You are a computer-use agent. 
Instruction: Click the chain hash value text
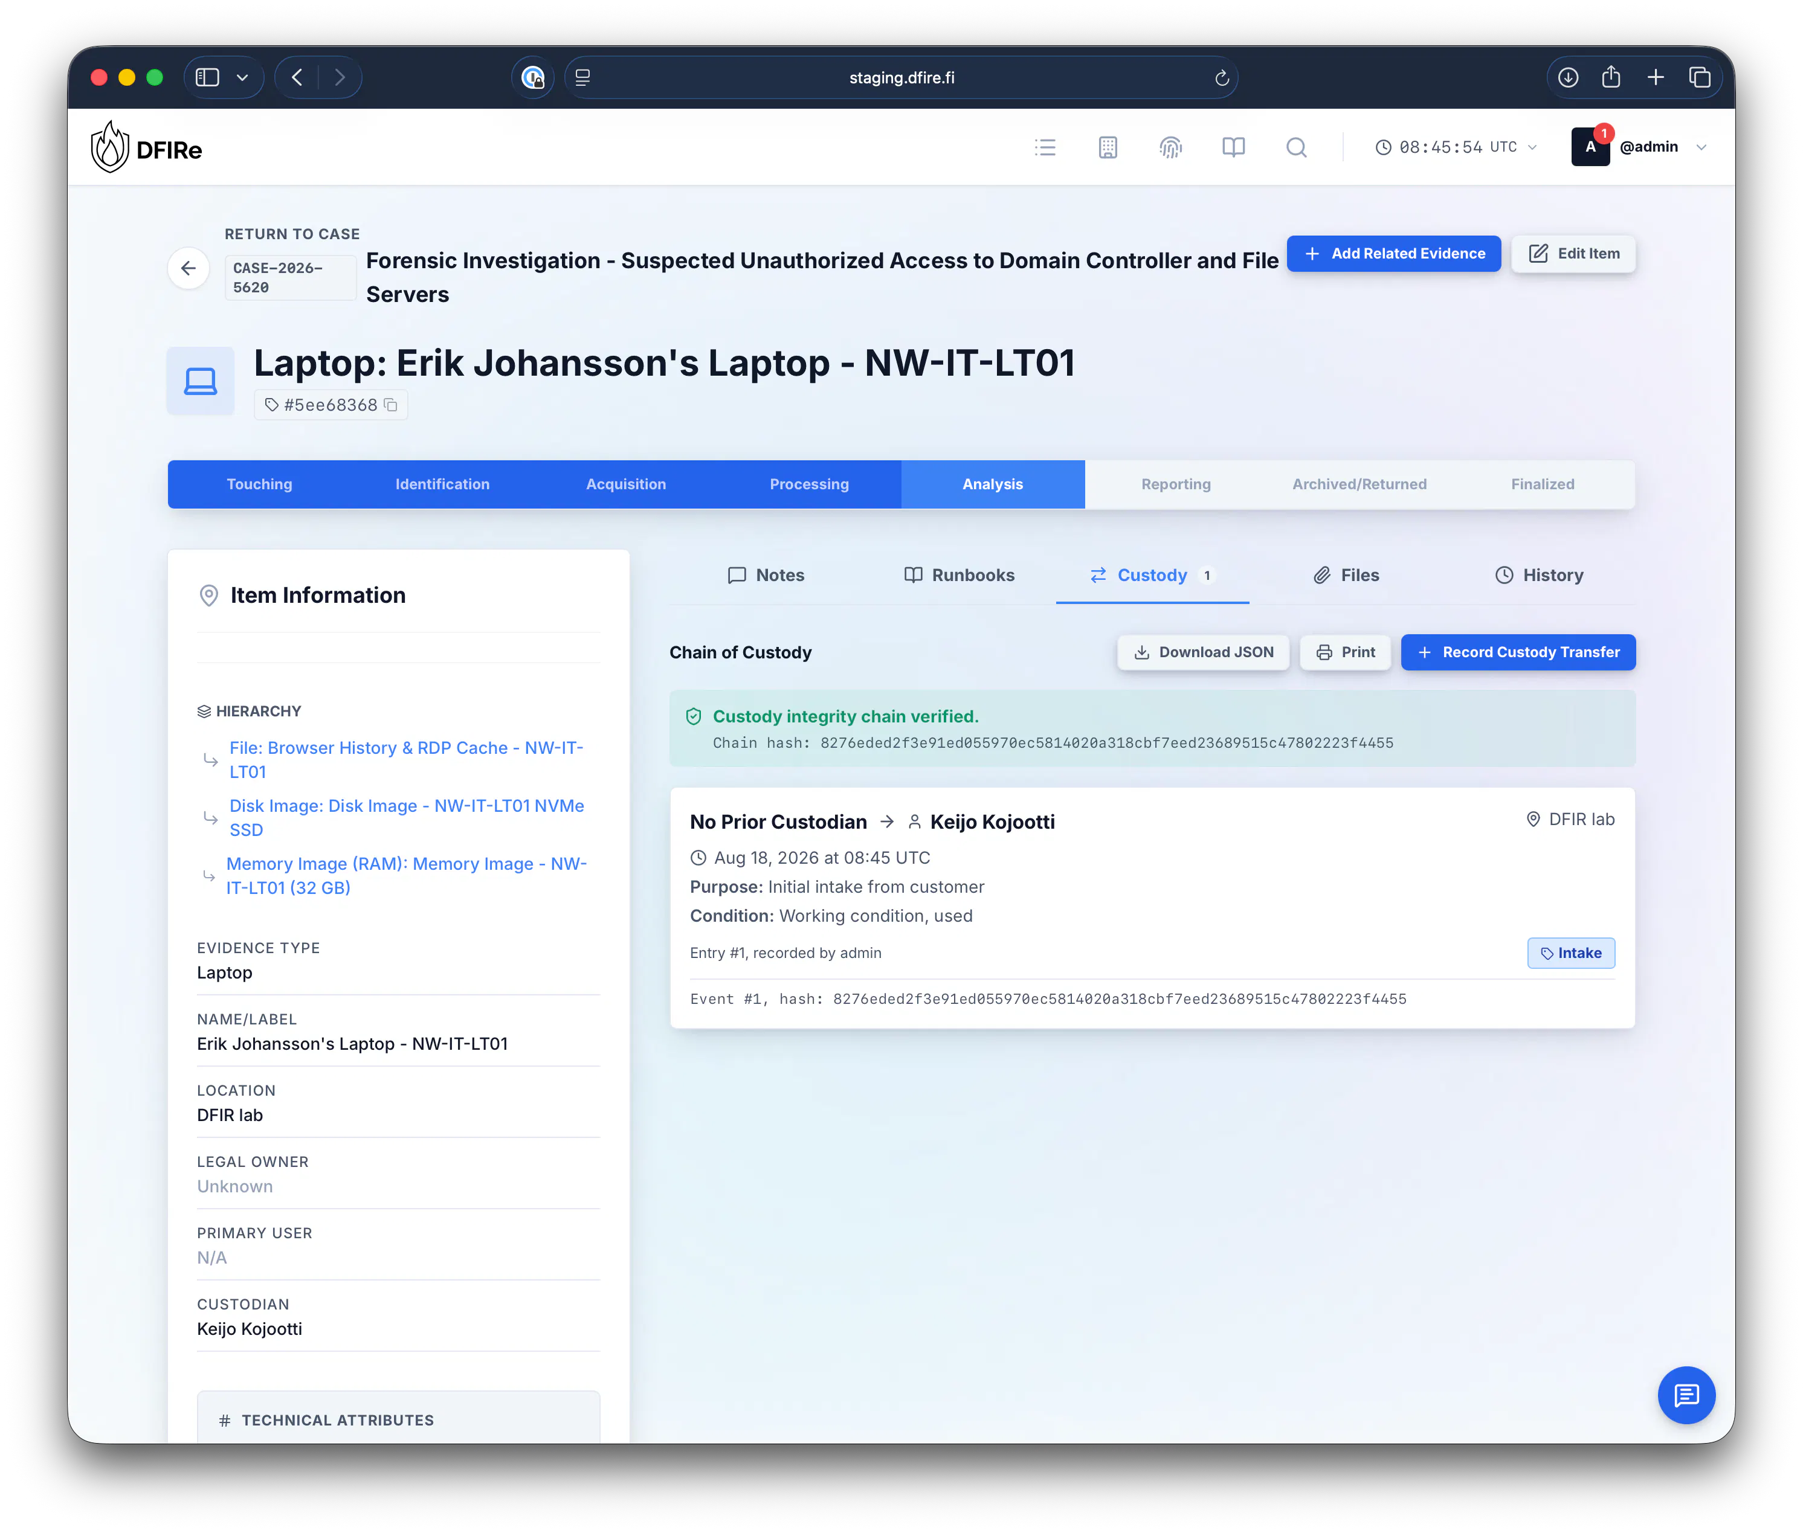pos(1107,742)
